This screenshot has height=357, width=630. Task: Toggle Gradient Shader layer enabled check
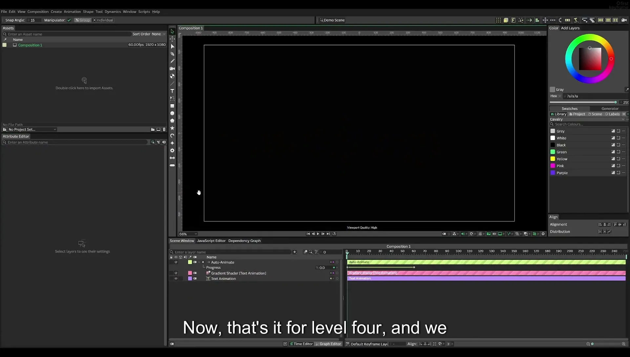click(176, 273)
